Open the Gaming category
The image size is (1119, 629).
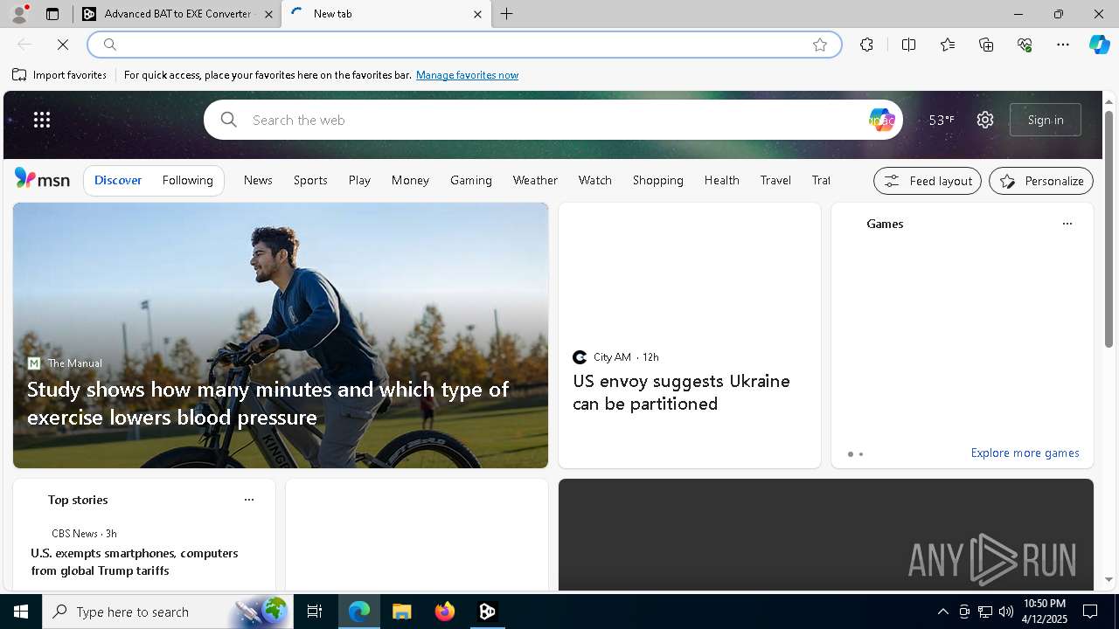[471, 180]
